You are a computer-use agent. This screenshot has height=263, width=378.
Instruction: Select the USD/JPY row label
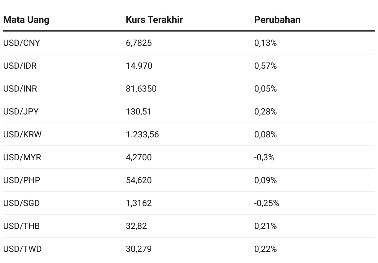point(21,112)
